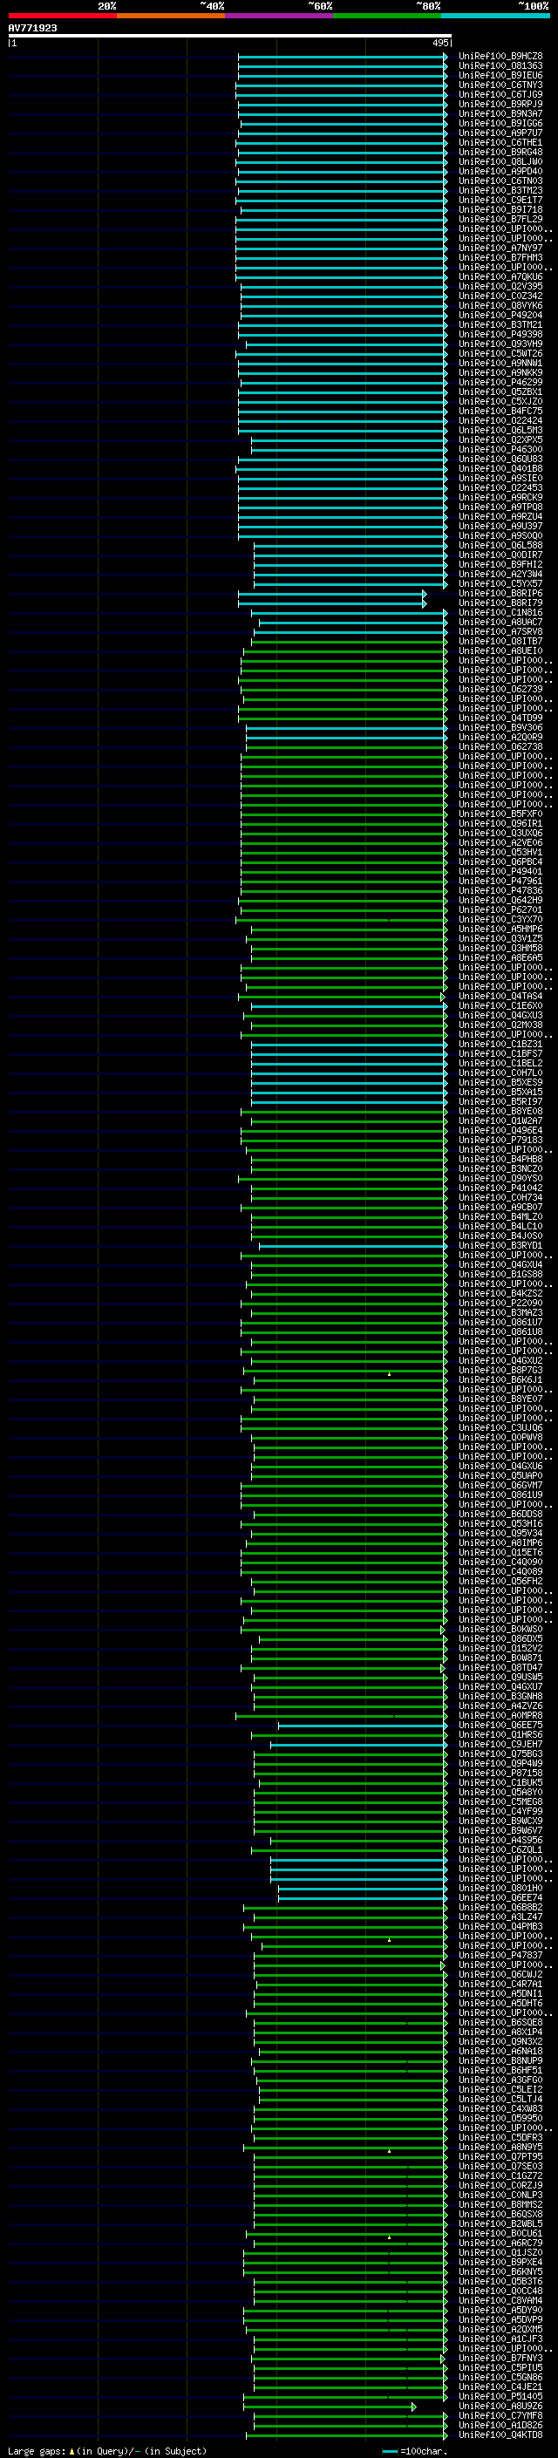Viewport: 558px width, 2458px height.
Task: Select hit UniRef100_C5WT26
Action: point(500,353)
